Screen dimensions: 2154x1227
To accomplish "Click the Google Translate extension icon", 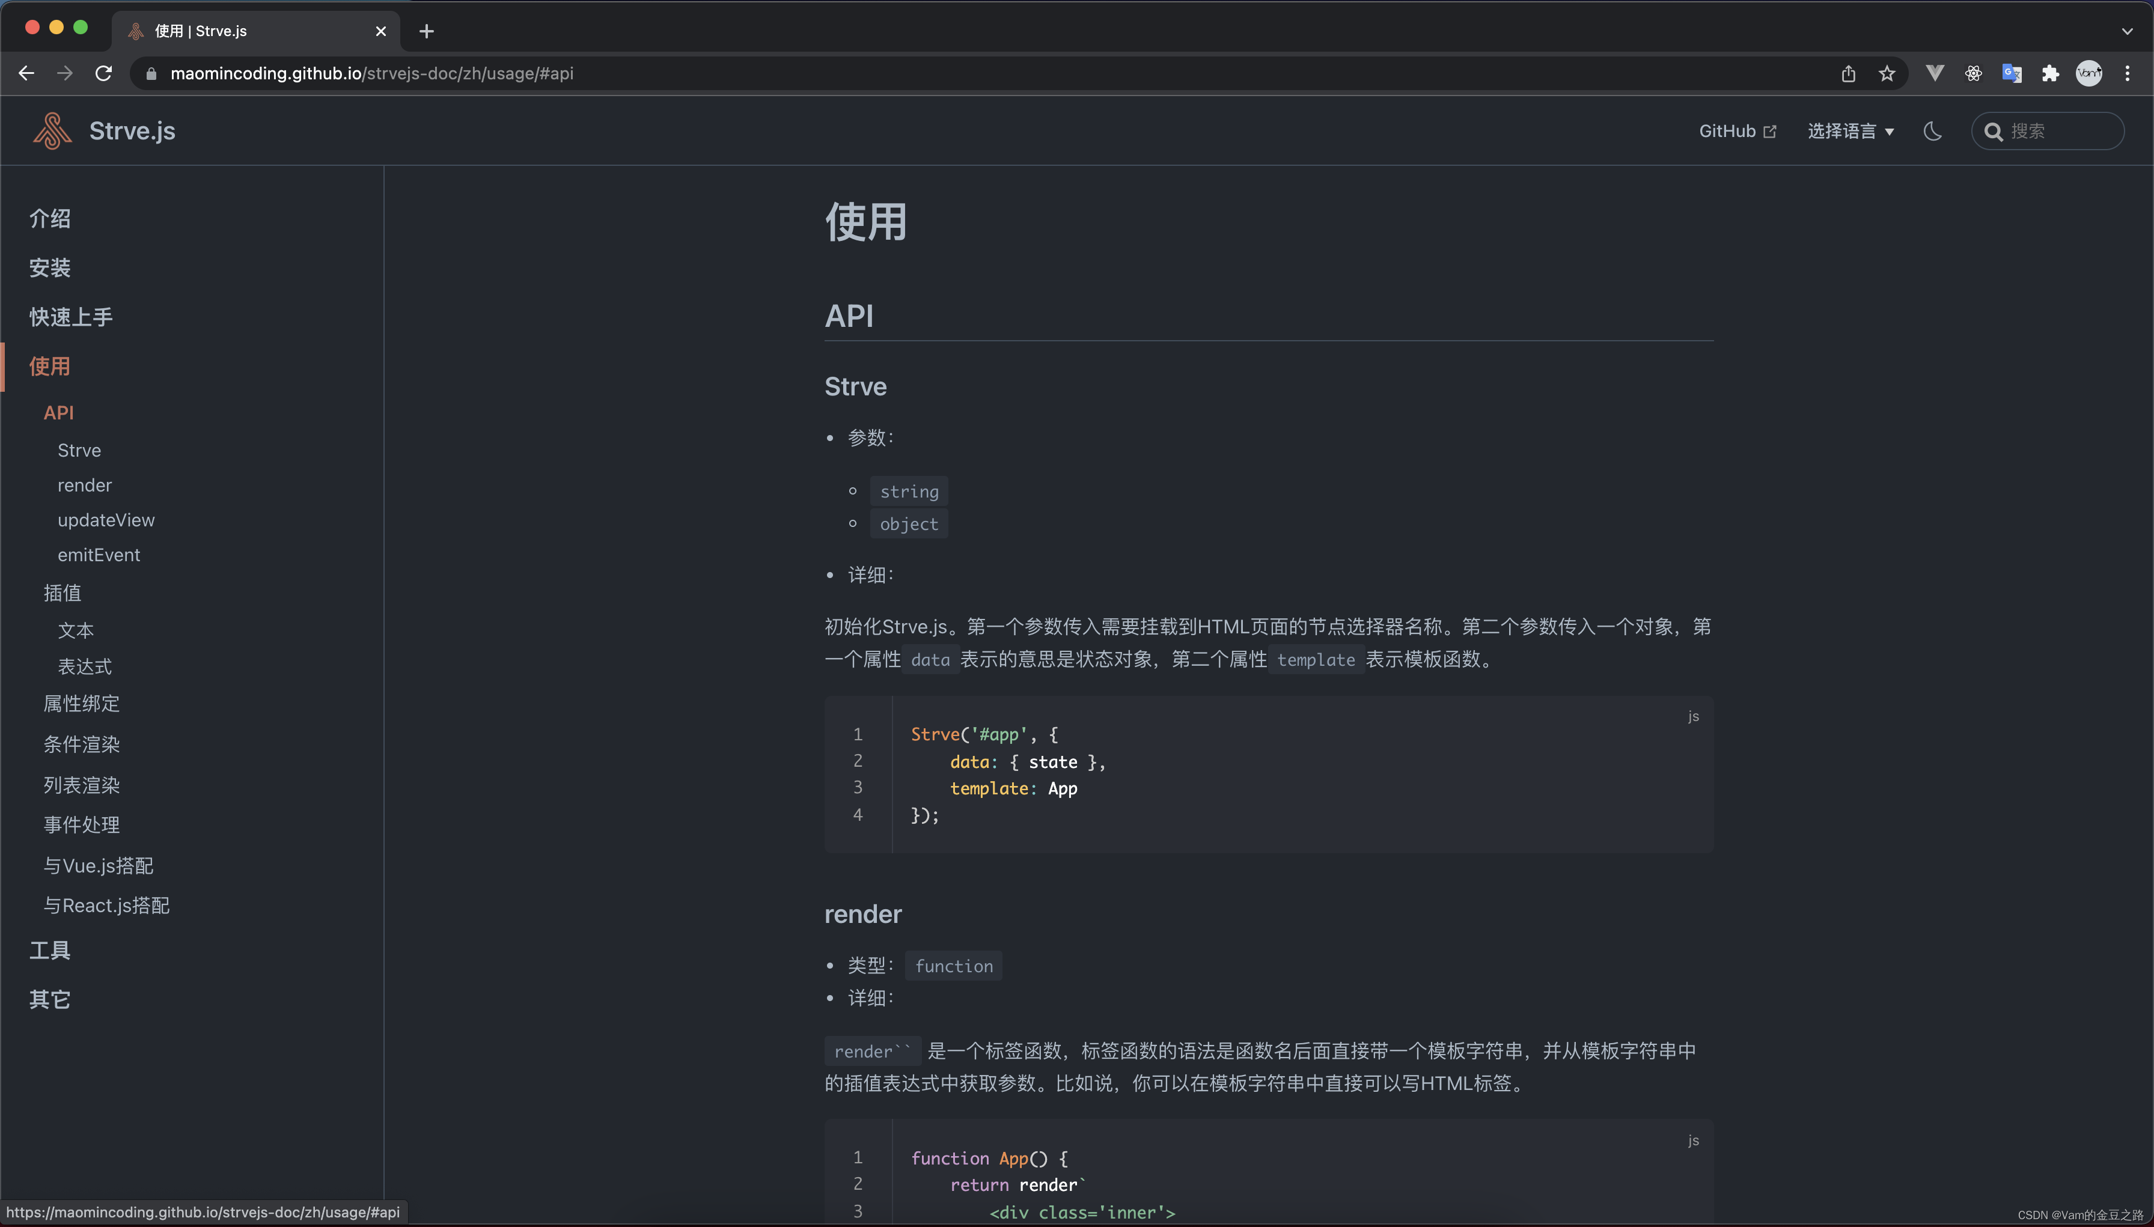I will pyautogui.click(x=2012, y=74).
